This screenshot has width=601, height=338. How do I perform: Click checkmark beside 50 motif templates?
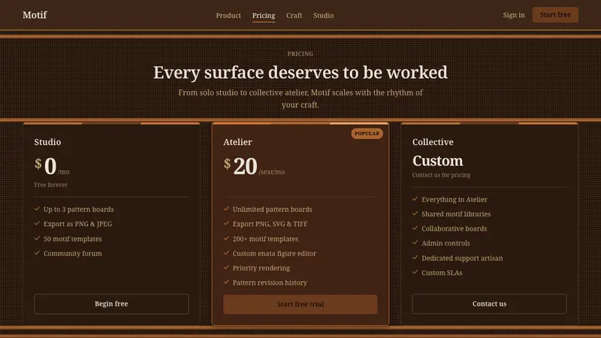click(x=37, y=238)
